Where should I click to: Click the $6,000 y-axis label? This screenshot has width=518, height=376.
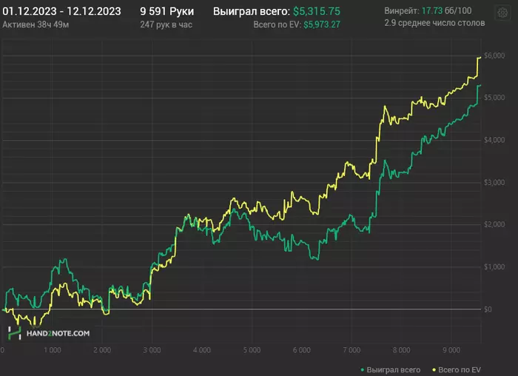click(x=494, y=56)
